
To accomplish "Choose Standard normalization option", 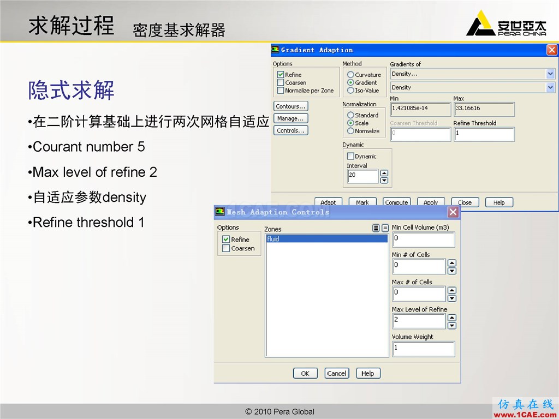I will tap(350, 115).
